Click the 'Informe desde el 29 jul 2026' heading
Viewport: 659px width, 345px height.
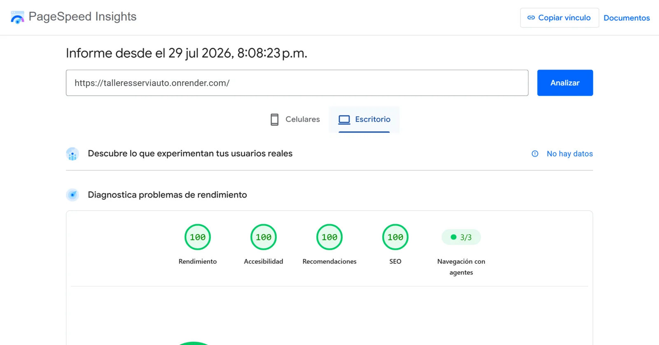pyautogui.click(x=187, y=53)
